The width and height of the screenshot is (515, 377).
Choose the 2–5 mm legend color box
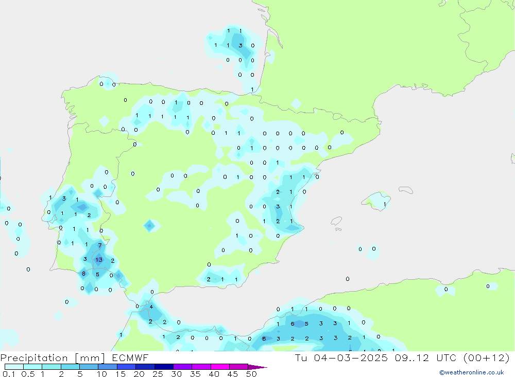pyautogui.click(x=70, y=367)
